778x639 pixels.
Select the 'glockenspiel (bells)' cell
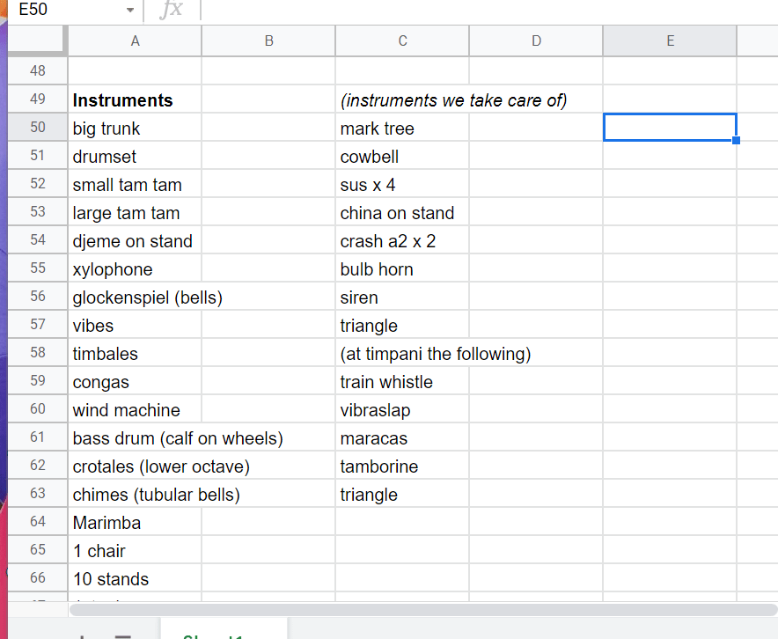click(135, 297)
